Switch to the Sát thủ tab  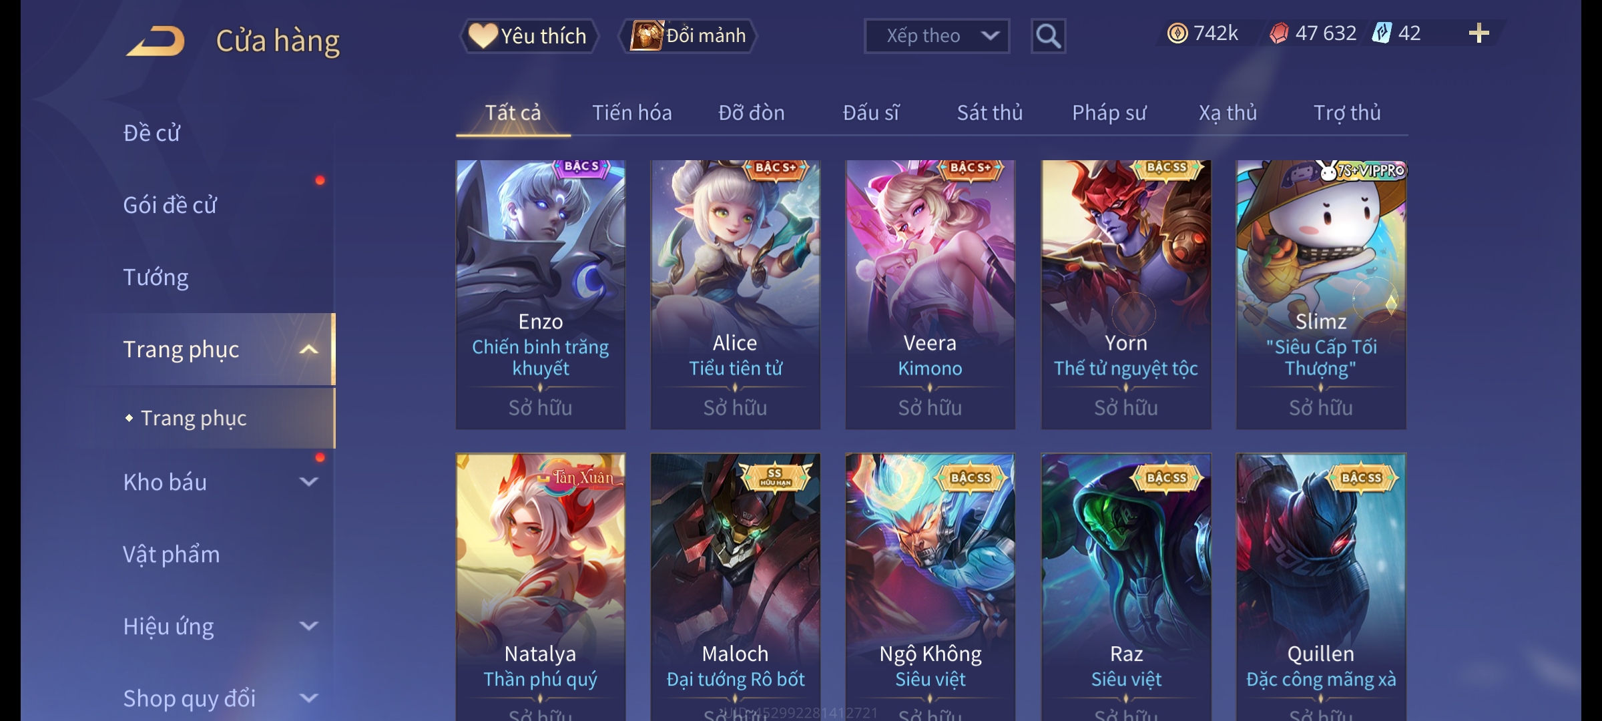990,113
